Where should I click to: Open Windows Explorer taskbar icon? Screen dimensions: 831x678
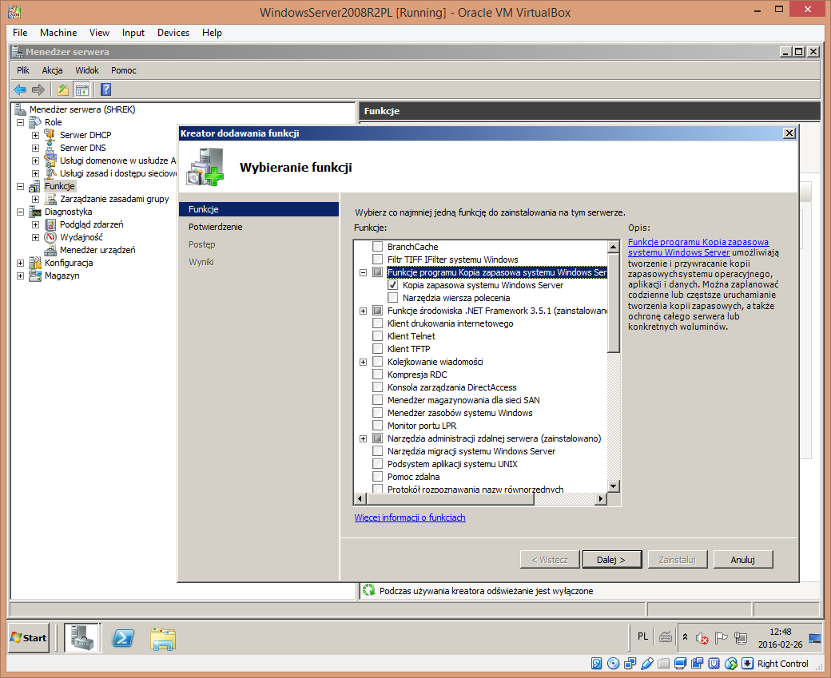163,638
